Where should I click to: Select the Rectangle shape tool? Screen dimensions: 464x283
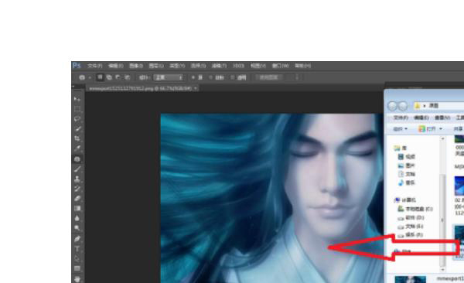[x=77, y=268]
